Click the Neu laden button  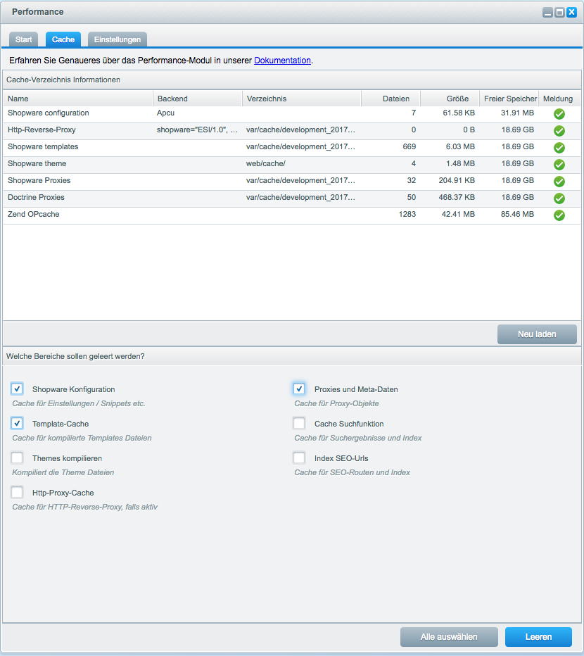click(x=537, y=334)
